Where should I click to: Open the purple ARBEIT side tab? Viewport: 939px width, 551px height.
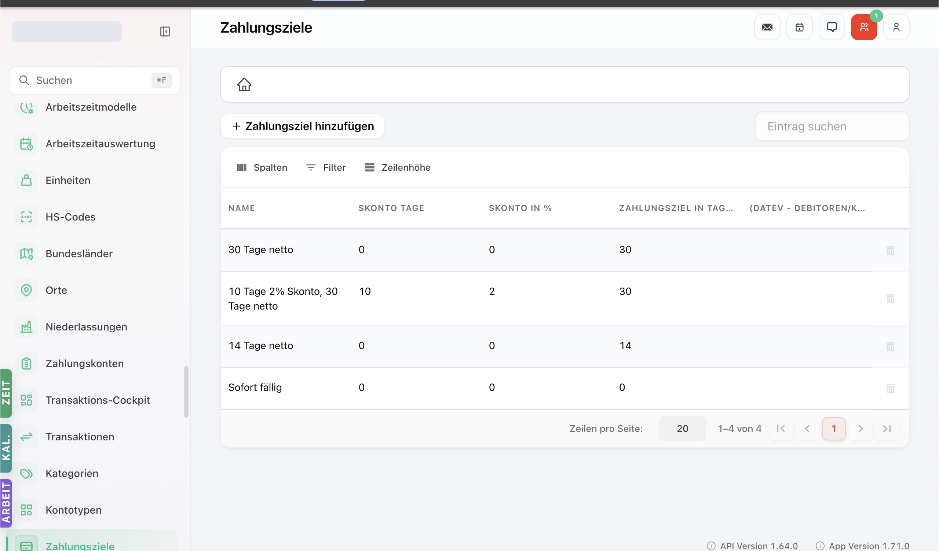(6, 503)
